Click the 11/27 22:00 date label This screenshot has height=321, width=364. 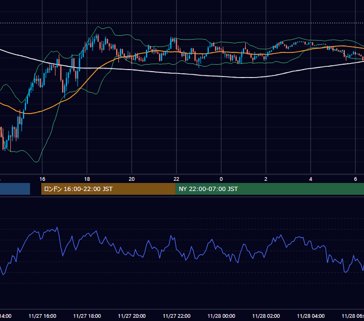tap(177, 316)
